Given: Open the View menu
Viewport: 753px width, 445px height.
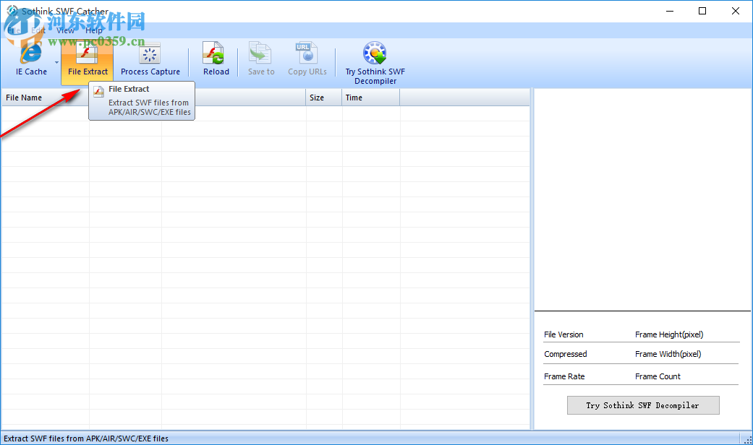Looking at the screenshot, I should pyautogui.click(x=64, y=30).
